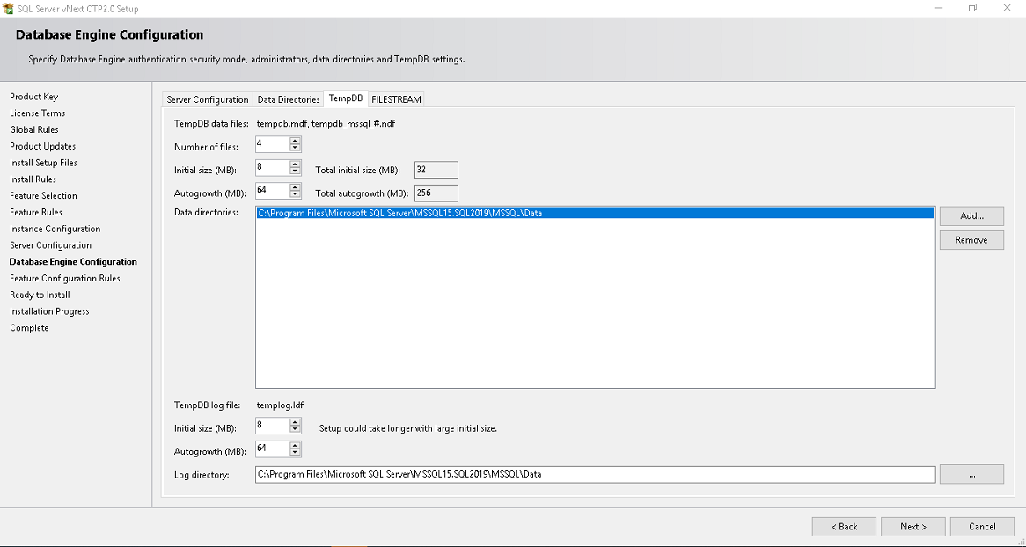The width and height of the screenshot is (1026, 547).
Task: Decrease TempDB log Autogrowth value
Action: click(295, 453)
